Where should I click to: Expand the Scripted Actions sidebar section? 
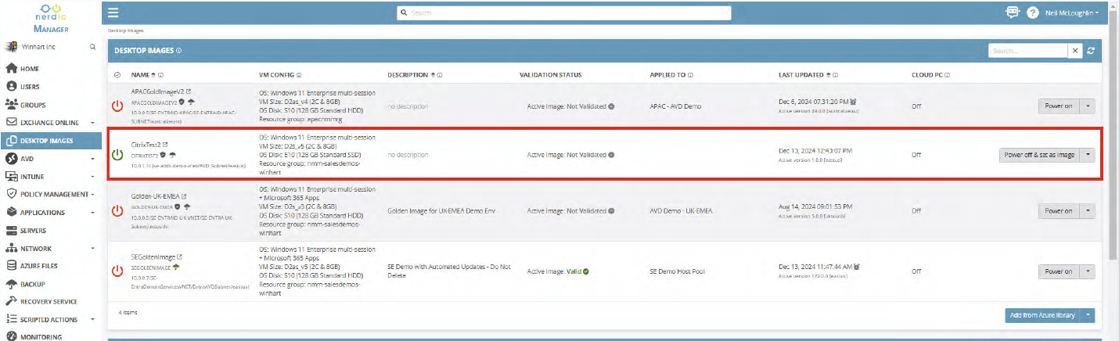click(x=92, y=319)
